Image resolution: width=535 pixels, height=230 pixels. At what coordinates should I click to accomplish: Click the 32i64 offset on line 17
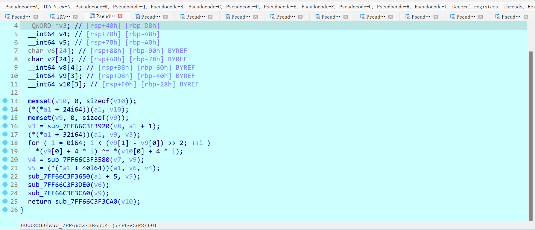pos(72,135)
